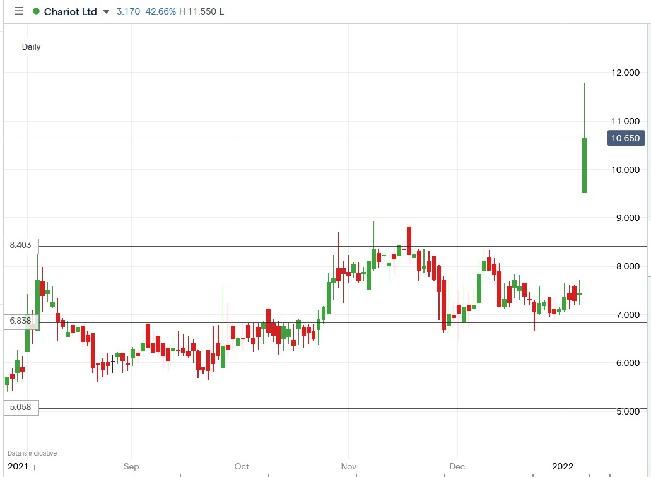Click the Nov label on the time axis
Viewport: 651px width, 477px height.
(x=348, y=467)
